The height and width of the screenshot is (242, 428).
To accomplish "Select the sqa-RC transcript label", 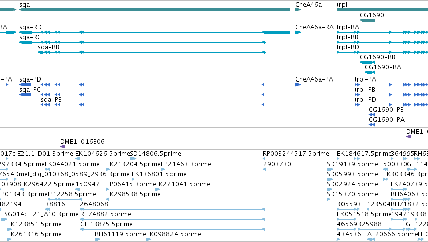I will click(x=30, y=37).
